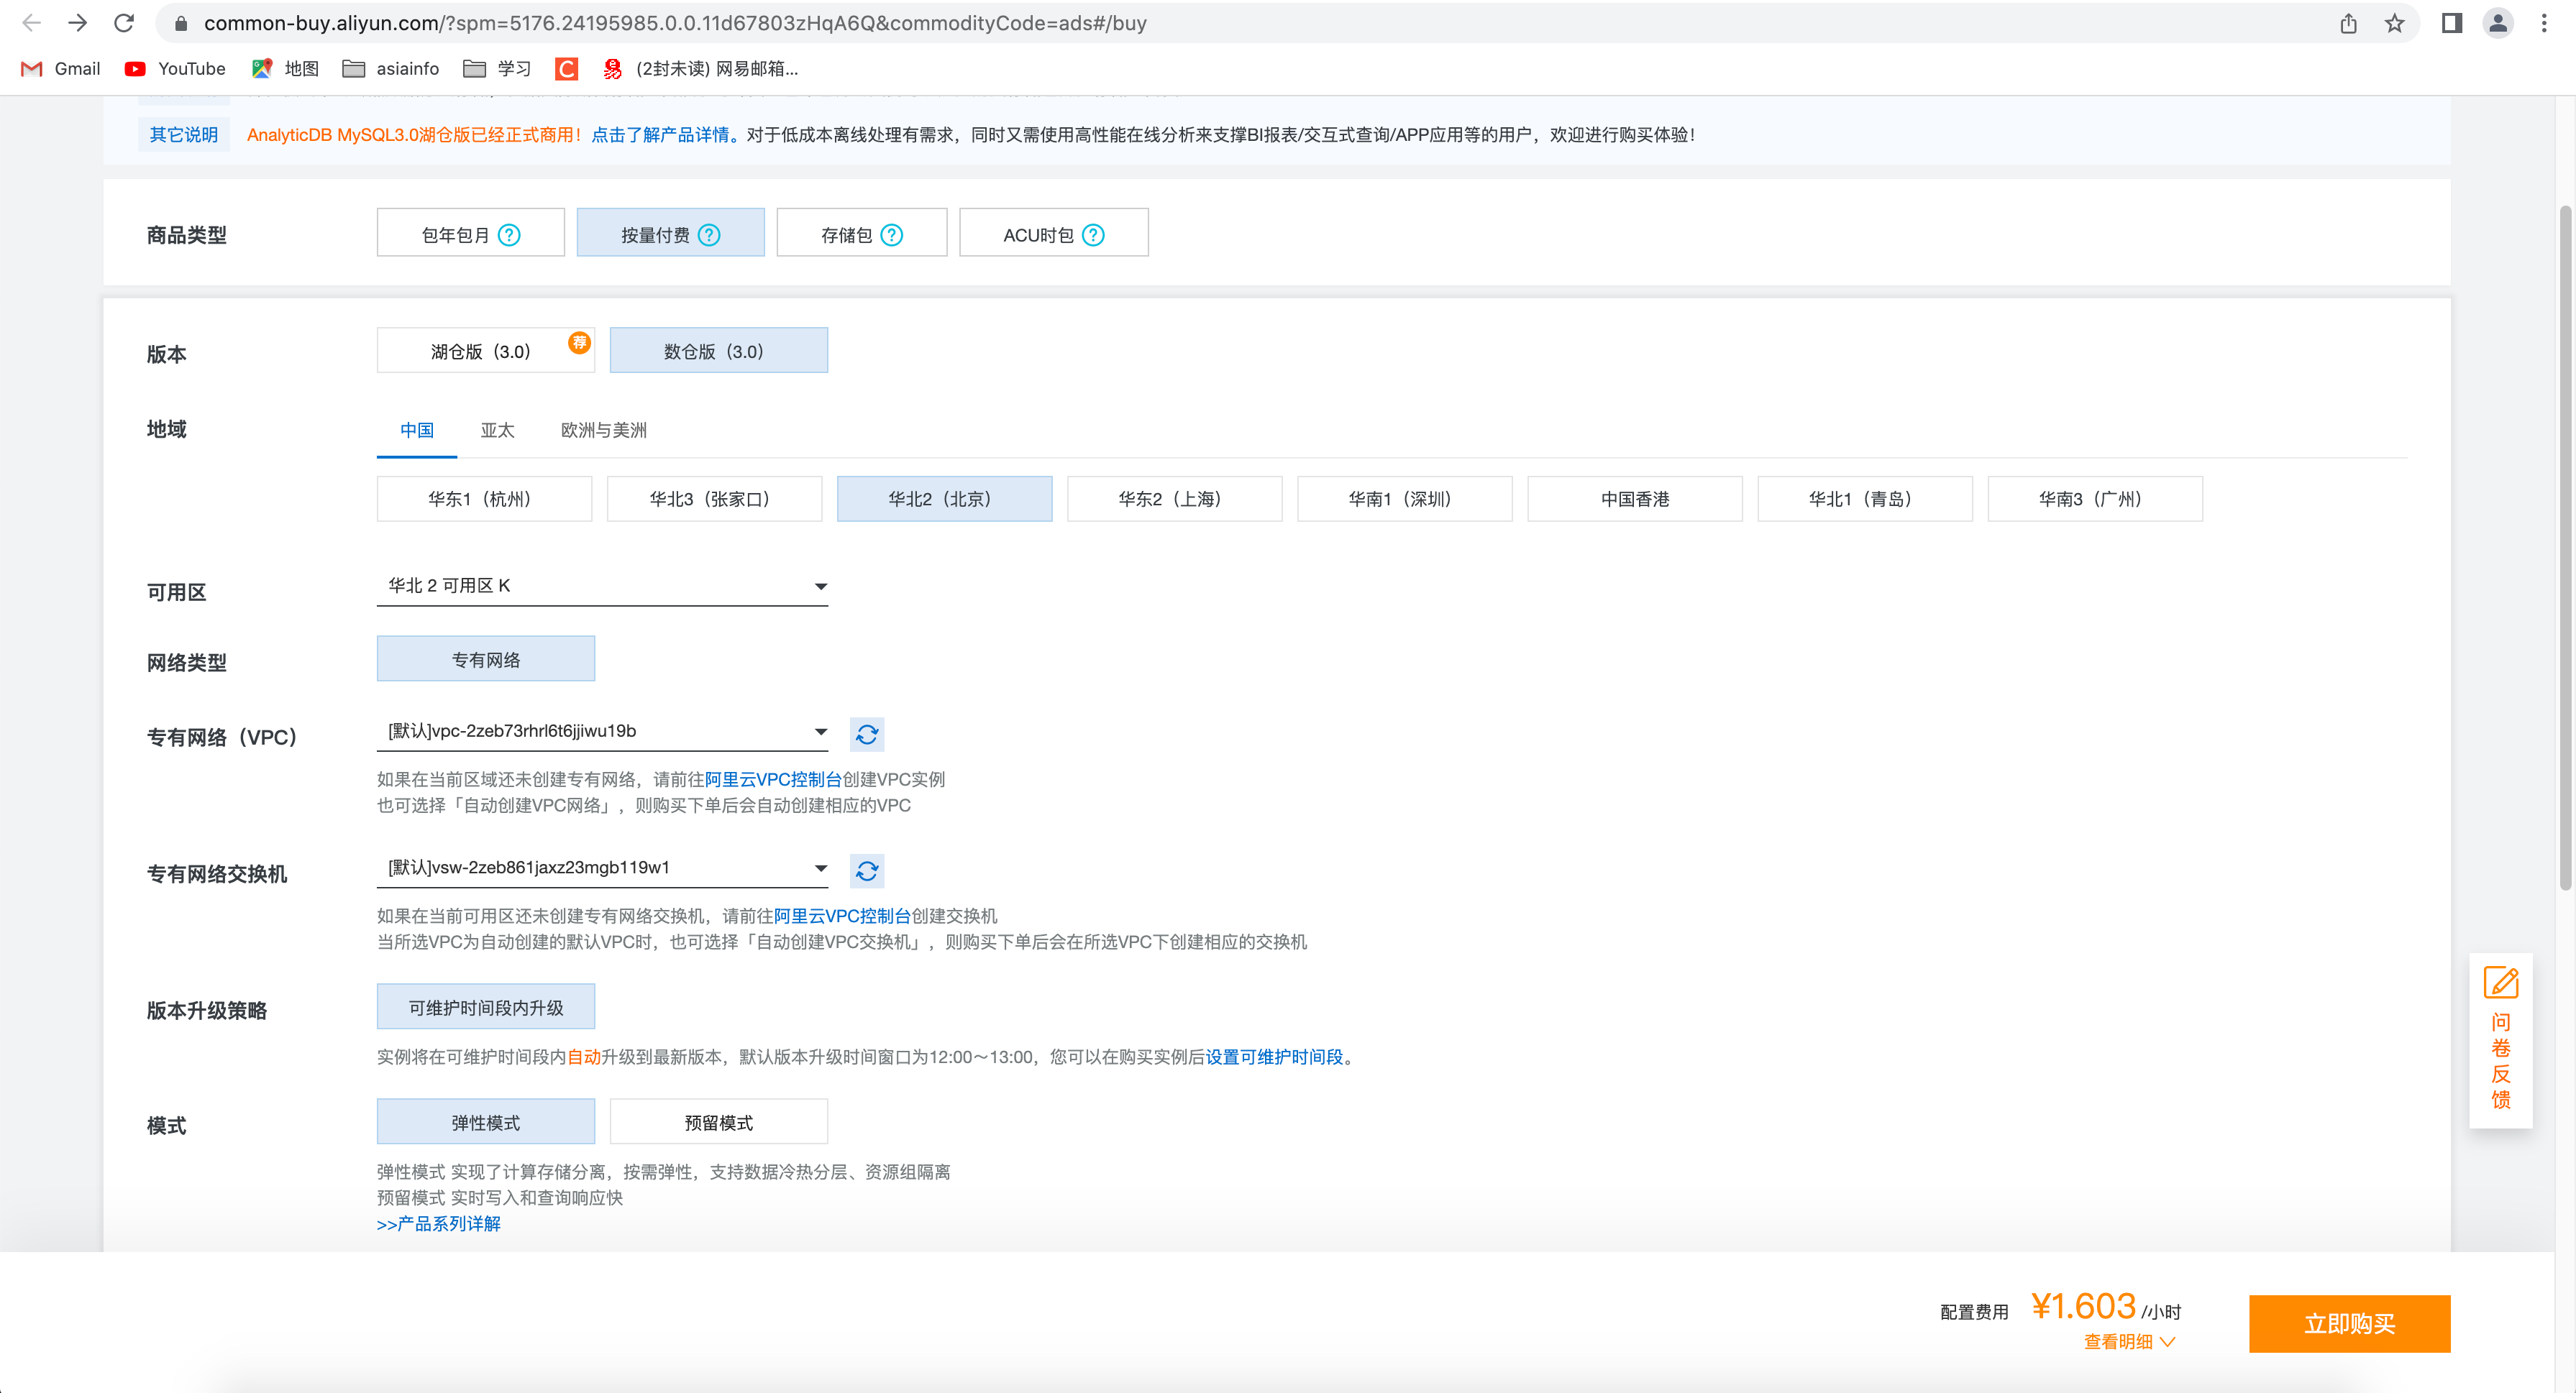Open >>产品系列详解 link
Viewport: 2576px width, 1393px height.
439,1224
